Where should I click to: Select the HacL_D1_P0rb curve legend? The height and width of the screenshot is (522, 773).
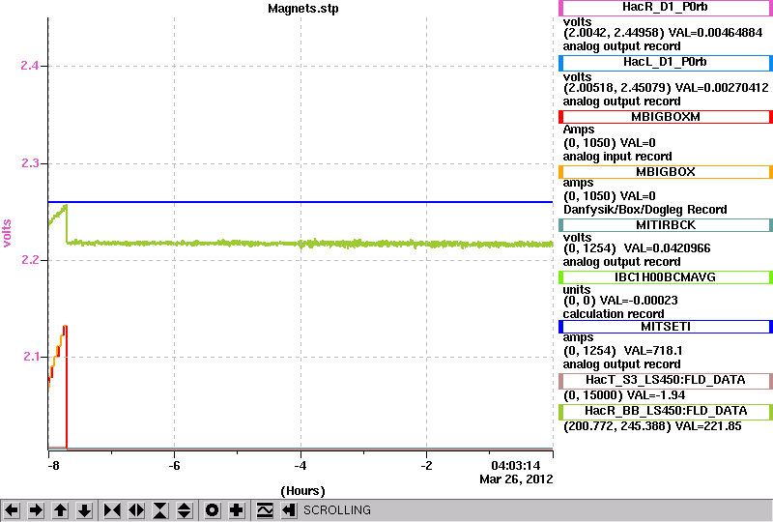(x=666, y=62)
